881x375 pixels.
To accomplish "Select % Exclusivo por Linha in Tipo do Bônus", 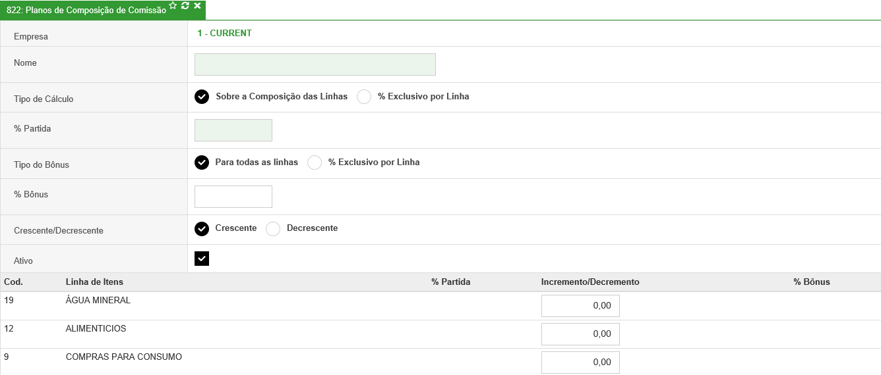I will [315, 162].
